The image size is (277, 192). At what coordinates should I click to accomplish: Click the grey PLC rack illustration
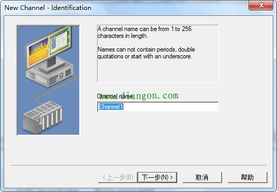click(x=43, y=117)
